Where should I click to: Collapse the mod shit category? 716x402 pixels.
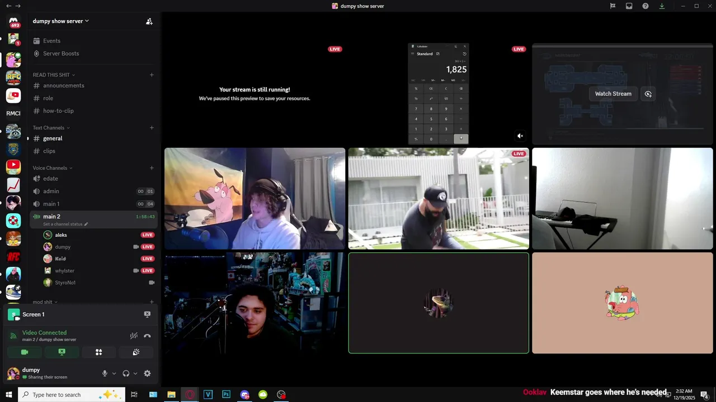45,302
